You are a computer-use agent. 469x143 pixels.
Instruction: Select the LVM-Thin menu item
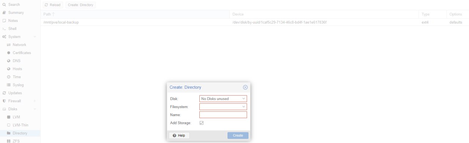[x=20, y=125]
